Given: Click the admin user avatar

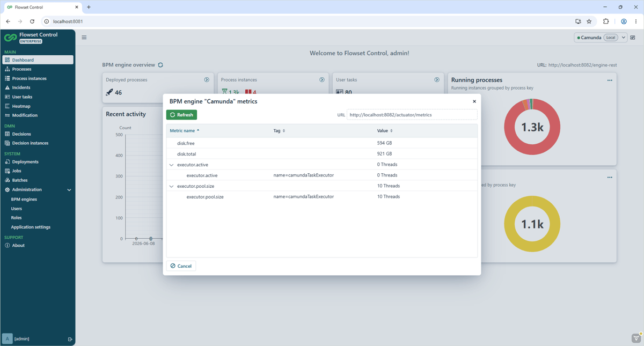Looking at the screenshot, I should [7, 338].
